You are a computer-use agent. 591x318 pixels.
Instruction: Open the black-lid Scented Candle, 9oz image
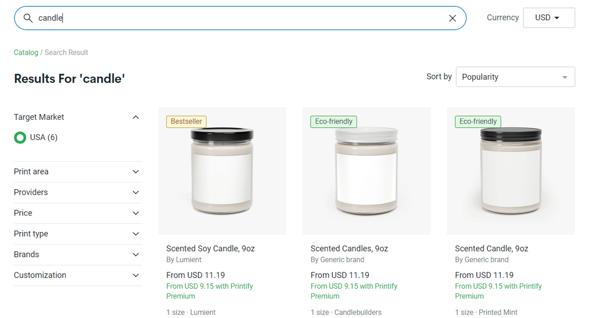point(511,171)
